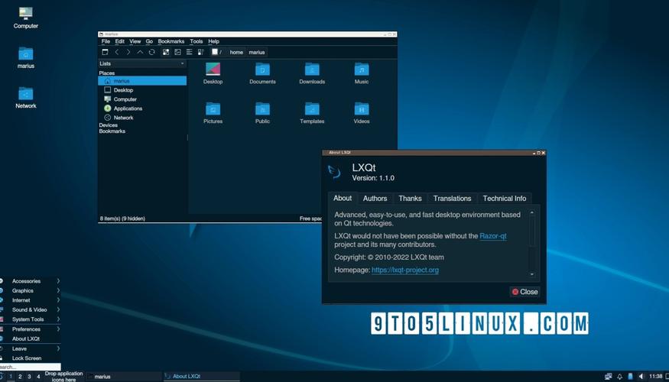Open the Music folder
The width and height of the screenshot is (669, 382).
pyautogui.click(x=362, y=73)
